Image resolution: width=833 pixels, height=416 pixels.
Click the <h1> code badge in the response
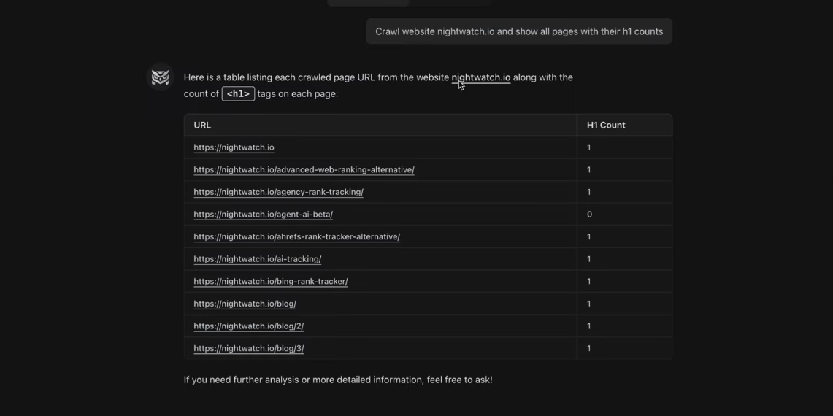(x=238, y=94)
